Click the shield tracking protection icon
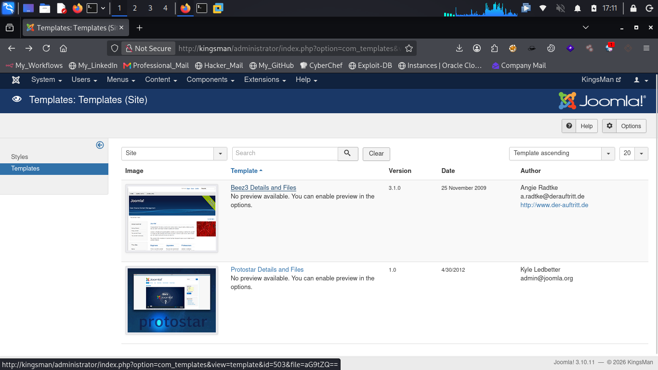 (115, 48)
